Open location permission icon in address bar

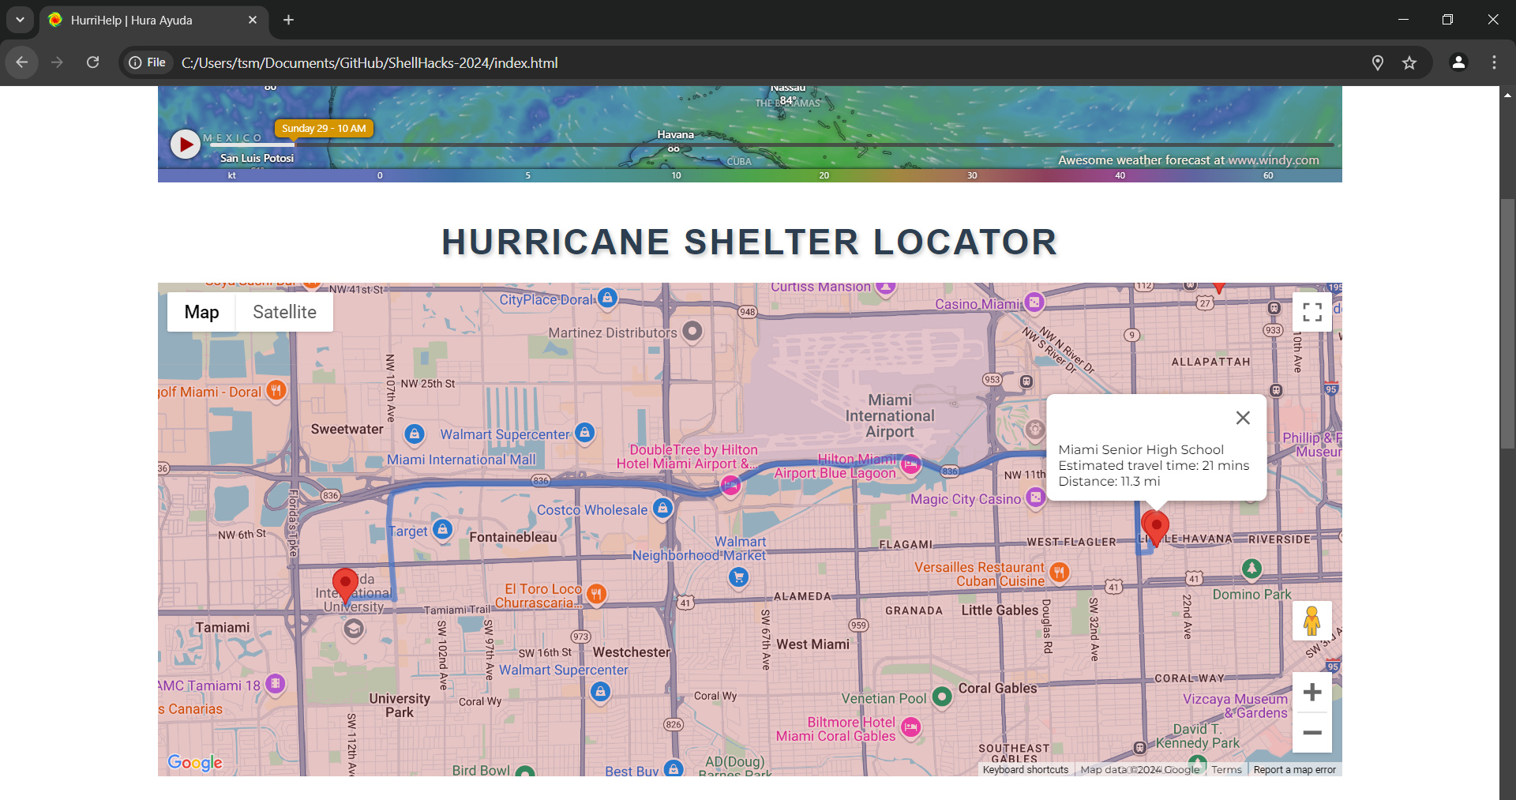tap(1378, 62)
